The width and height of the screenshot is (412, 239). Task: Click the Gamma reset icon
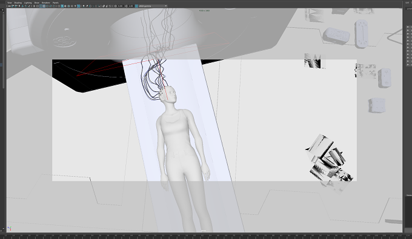point(126,6)
